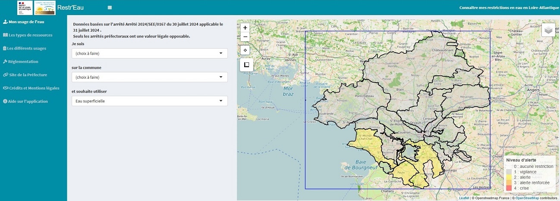
Task: Click the logo right of the Préfet logo
Action: [x=44, y=8]
